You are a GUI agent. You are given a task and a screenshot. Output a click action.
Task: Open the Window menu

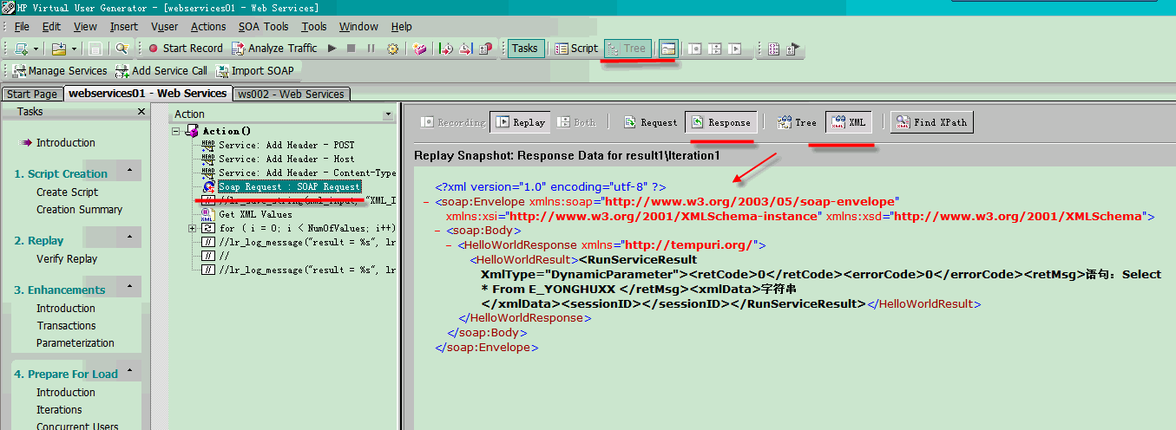tap(358, 27)
